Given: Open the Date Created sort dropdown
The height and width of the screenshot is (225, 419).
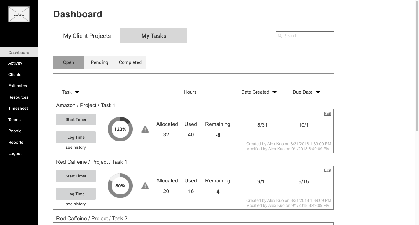Looking at the screenshot, I should 274,92.
